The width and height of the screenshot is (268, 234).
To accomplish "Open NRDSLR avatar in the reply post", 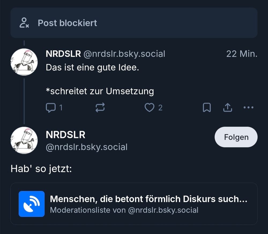I will [x=24, y=62].
